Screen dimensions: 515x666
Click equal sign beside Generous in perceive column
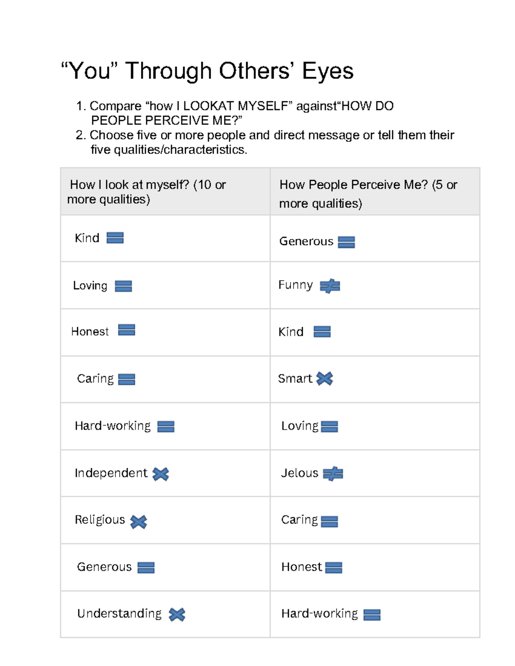[346, 242]
